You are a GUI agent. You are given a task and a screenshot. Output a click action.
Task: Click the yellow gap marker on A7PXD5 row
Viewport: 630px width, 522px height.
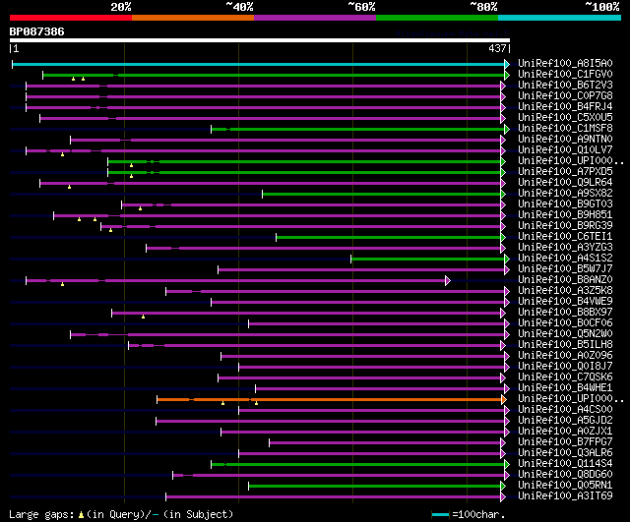coord(131,176)
